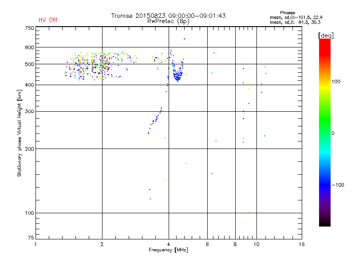Click the y-axis label '200'

tap(29, 149)
